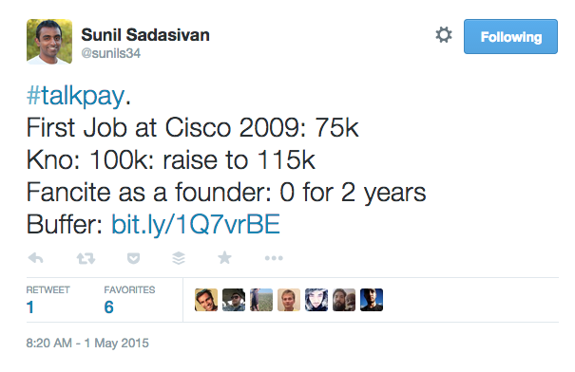Open the #talkpay hashtag link

(x=75, y=96)
